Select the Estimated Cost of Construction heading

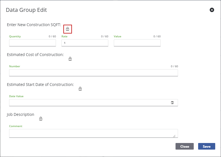click(35, 55)
